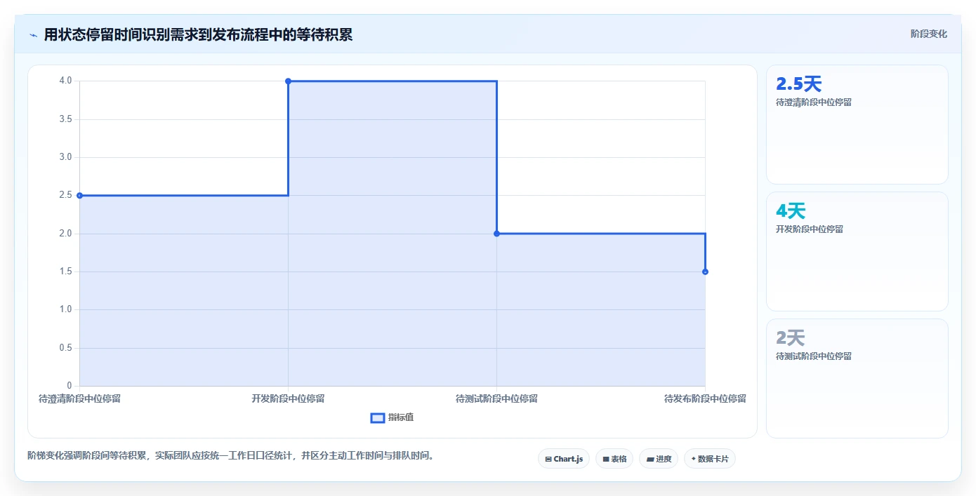This screenshot has height=496, width=976.
Task: Click the chart data point at value 4.0
Action: (x=288, y=81)
